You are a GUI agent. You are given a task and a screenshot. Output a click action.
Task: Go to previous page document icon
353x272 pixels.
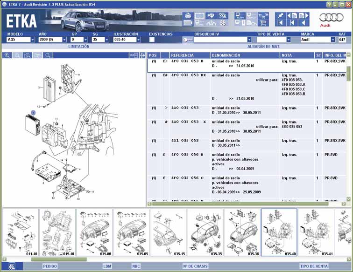coord(292,16)
